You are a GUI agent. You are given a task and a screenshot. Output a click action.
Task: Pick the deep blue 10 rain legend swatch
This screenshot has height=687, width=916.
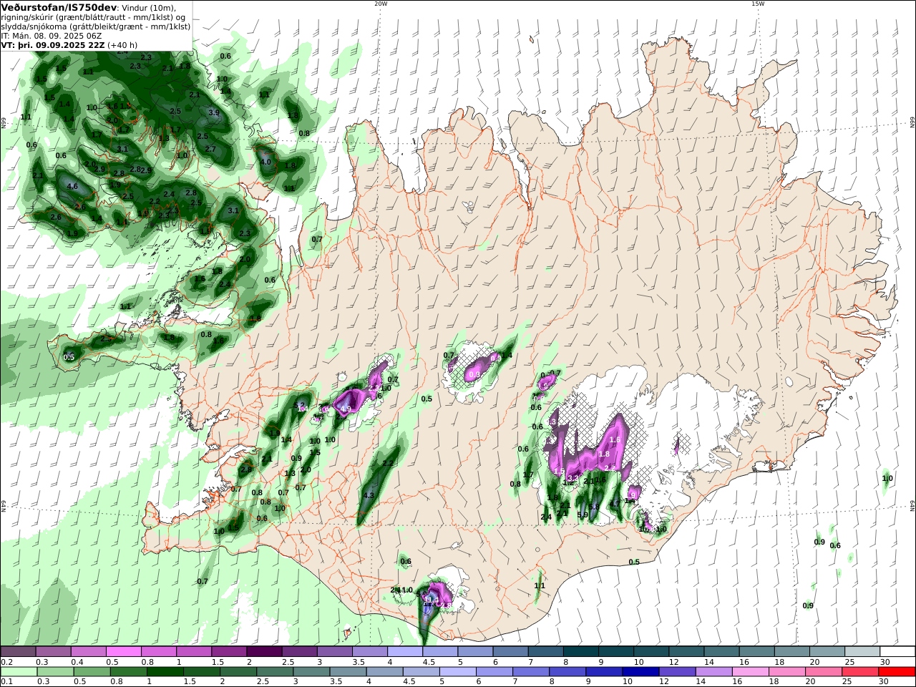(640, 672)
